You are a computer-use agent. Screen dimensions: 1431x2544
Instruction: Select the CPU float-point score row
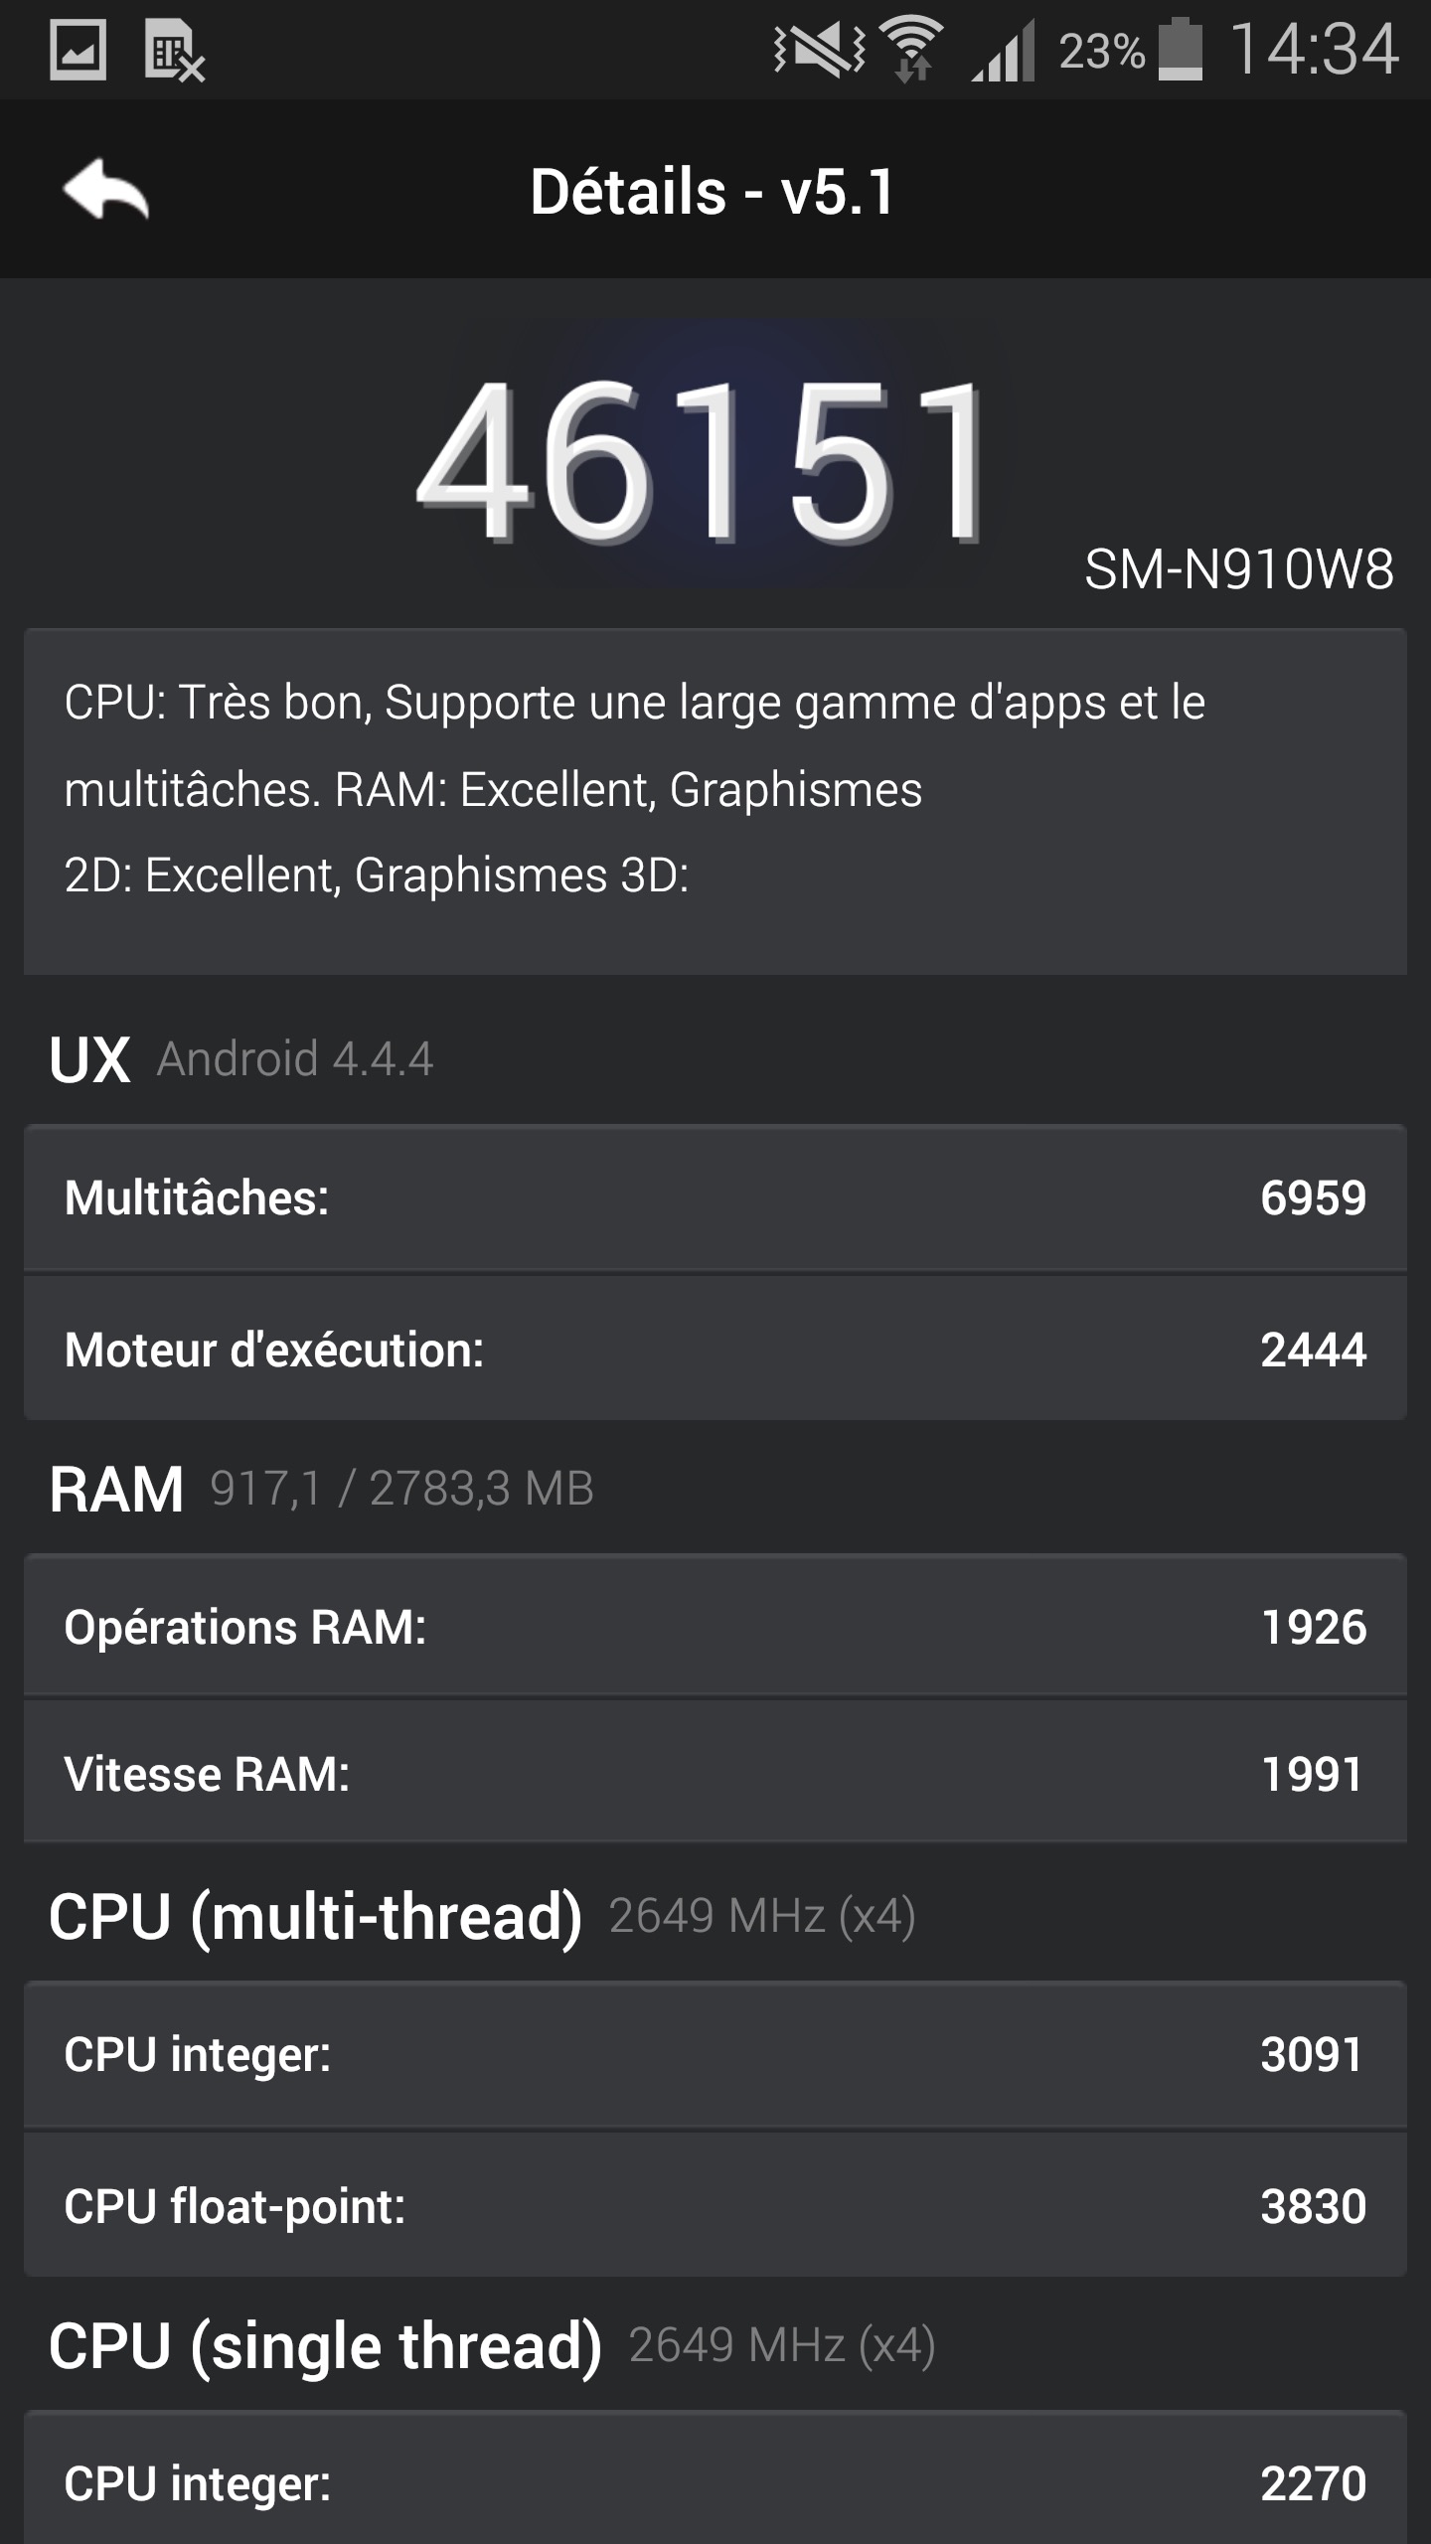click(x=715, y=2206)
